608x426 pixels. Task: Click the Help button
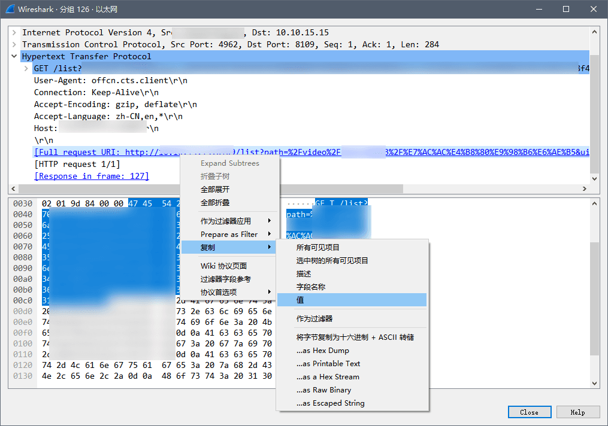(x=578, y=412)
